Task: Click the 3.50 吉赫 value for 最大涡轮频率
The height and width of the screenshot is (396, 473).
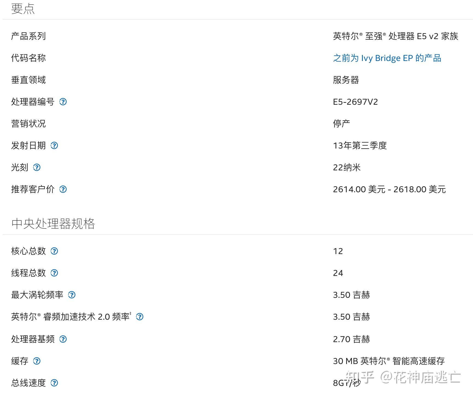Action: (351, 295)
